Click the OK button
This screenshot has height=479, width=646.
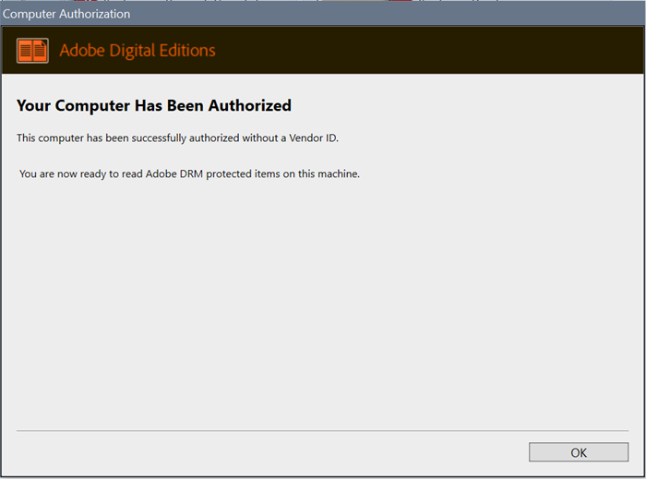579,452
